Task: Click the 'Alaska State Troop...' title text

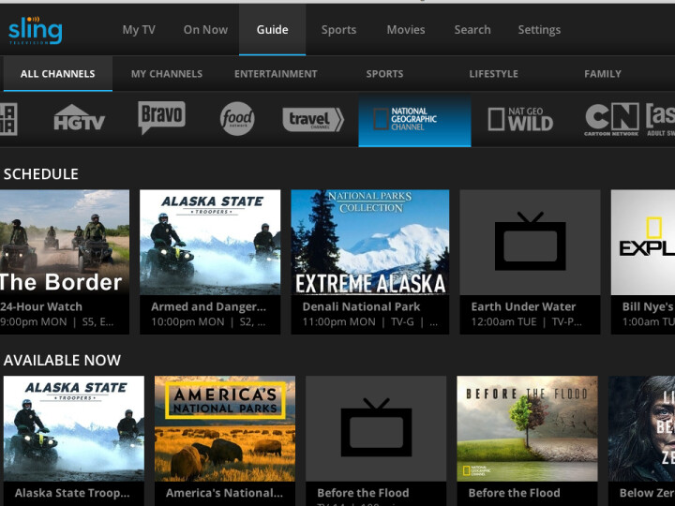Action: 72,493
